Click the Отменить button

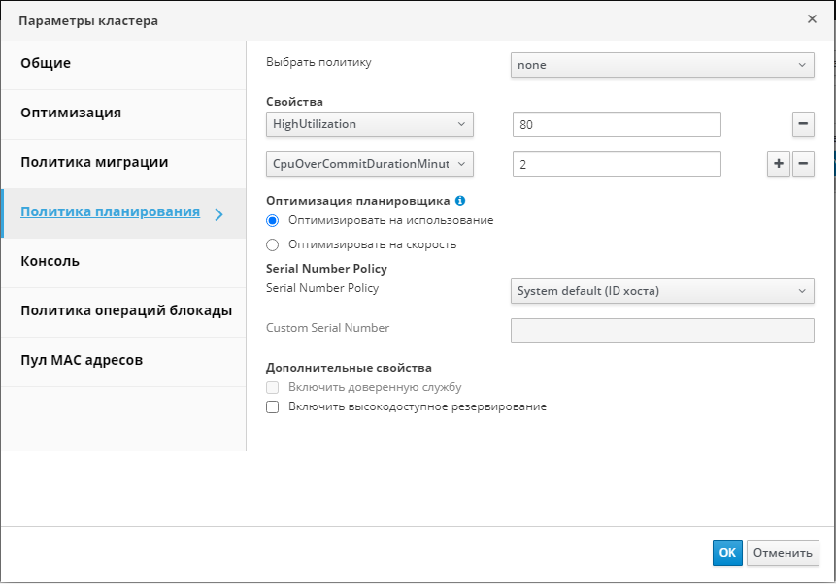[x=782, y=553]
